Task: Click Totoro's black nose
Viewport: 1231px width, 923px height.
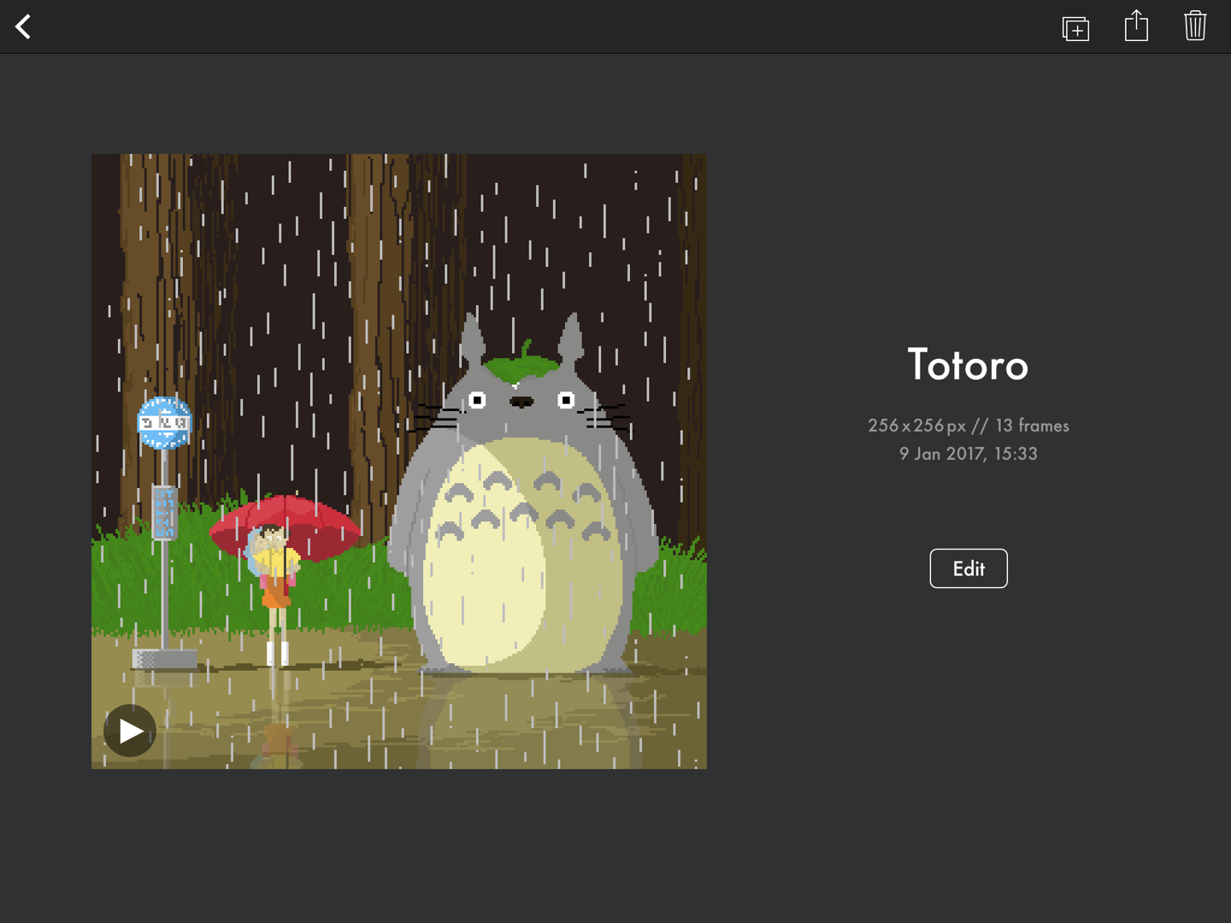Action: point(521,402)
